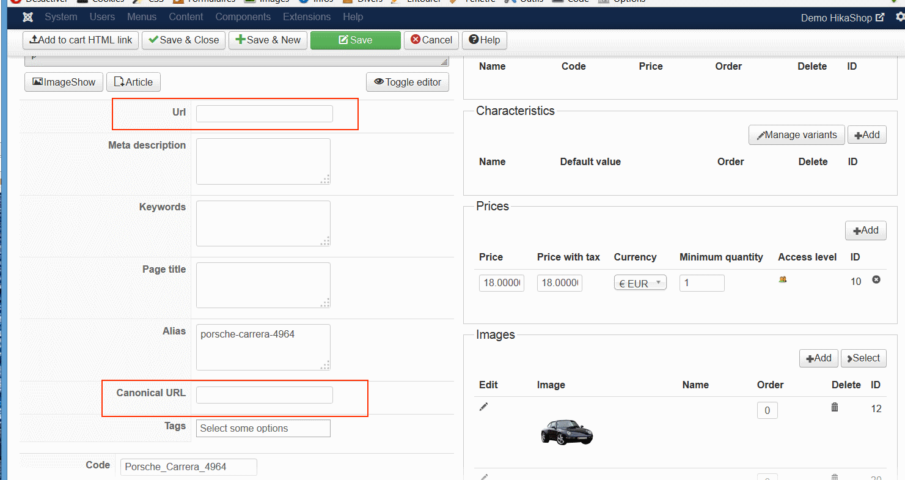The image size is (905, 480).
Task: Click the Meta description textarea
Action: coord(263,161)
